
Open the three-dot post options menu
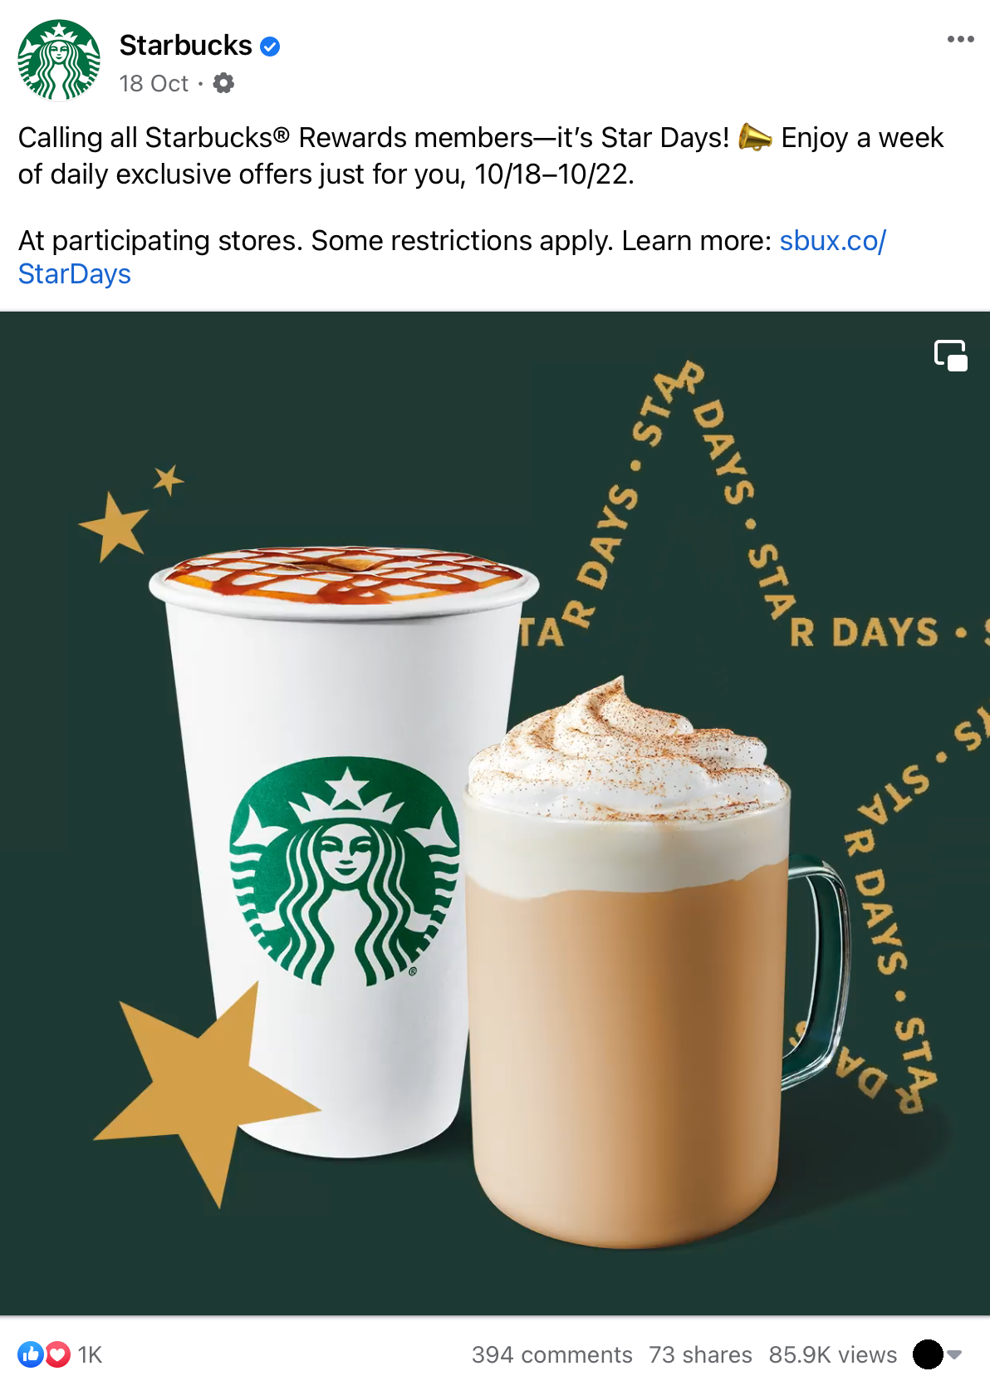[960, 39]
